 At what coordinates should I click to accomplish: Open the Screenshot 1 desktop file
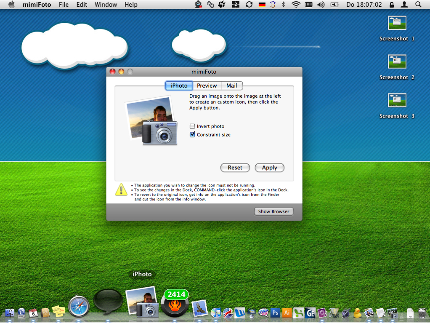tap(397, 29)
